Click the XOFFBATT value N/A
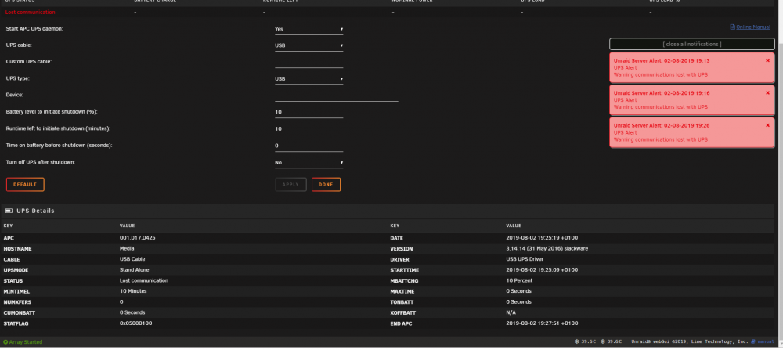Viewport: 783px width, 350px height. point(511,312)
